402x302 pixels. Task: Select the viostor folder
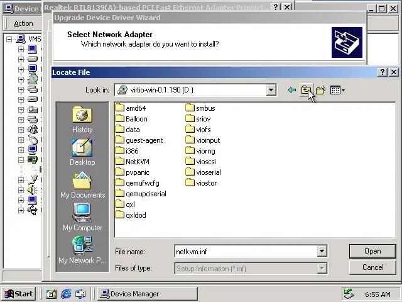click(x=201, y=183)
